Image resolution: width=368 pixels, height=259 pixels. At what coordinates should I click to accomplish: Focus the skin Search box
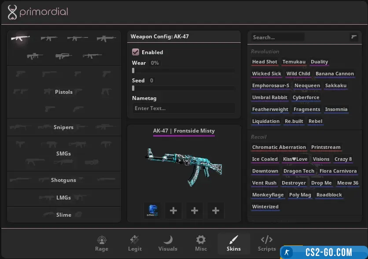point(278,37)
